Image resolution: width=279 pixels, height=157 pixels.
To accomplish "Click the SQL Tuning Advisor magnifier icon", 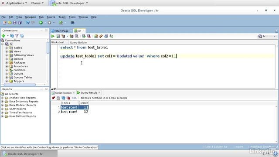I will (77, 36).
